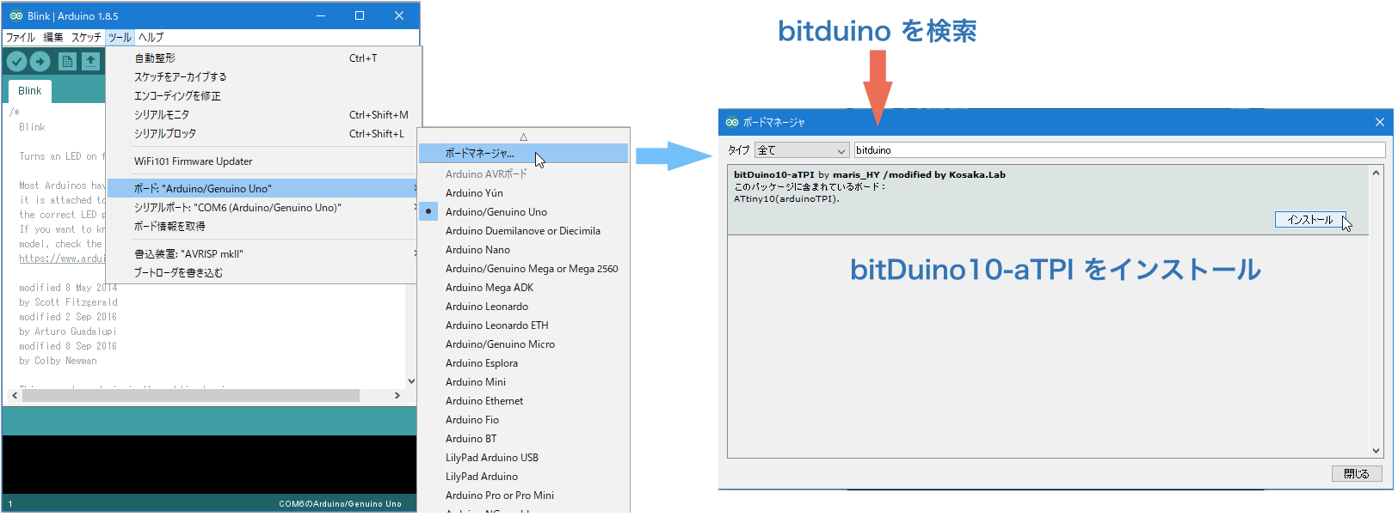The height and width of the screenshot is (517, 1398).
Task: Minimize the Blink Arduino window
Action: pyautogui.click(x=321, y=15)
